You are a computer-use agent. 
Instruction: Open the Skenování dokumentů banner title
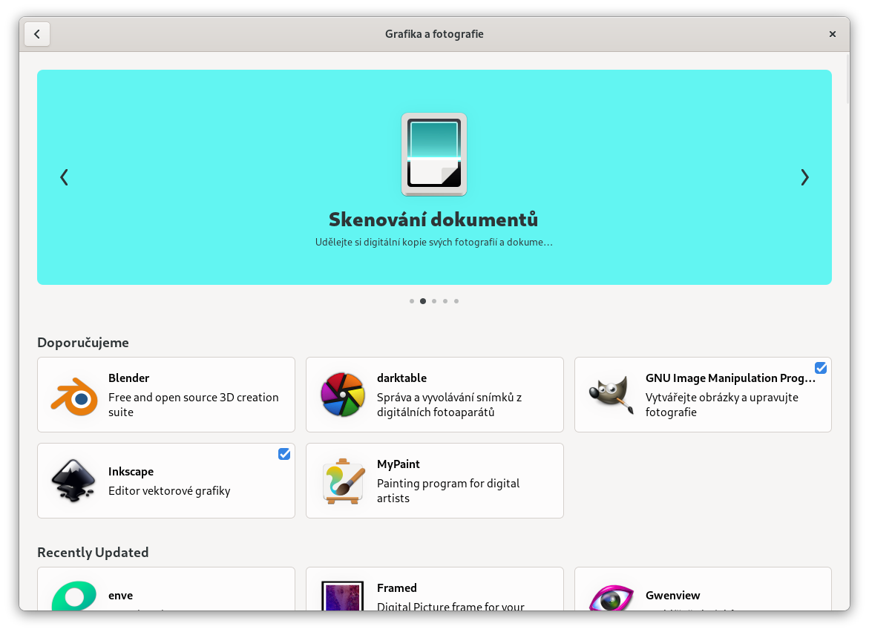(x=433, y=220)
